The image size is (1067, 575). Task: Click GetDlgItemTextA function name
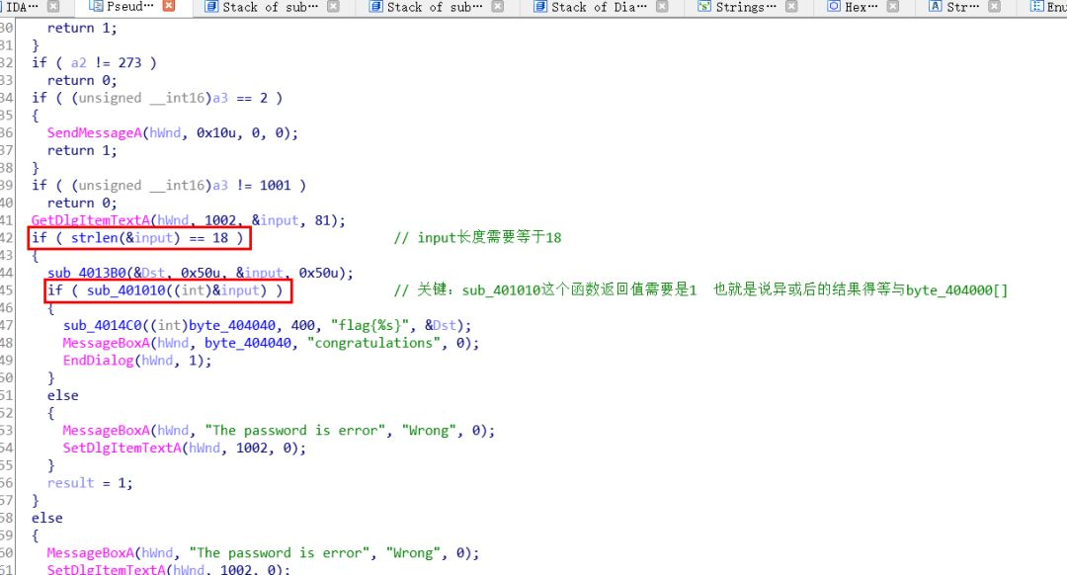(91, 220)
